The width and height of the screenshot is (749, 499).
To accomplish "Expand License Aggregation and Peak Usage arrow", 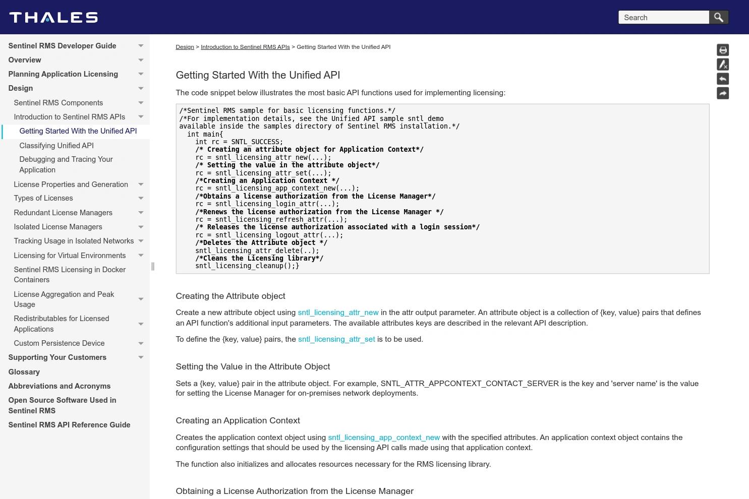I will click(x=141, y=299).
